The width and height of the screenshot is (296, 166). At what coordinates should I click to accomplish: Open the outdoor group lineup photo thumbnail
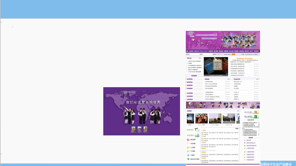tap(229, 118)
